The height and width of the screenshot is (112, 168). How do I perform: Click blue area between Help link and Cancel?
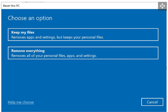(87, 102)
